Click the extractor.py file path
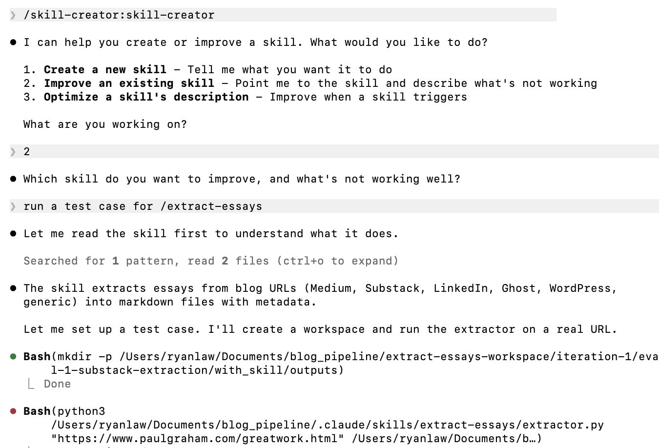The height and width of the screenshot is (448, 659). pos(327,425)
